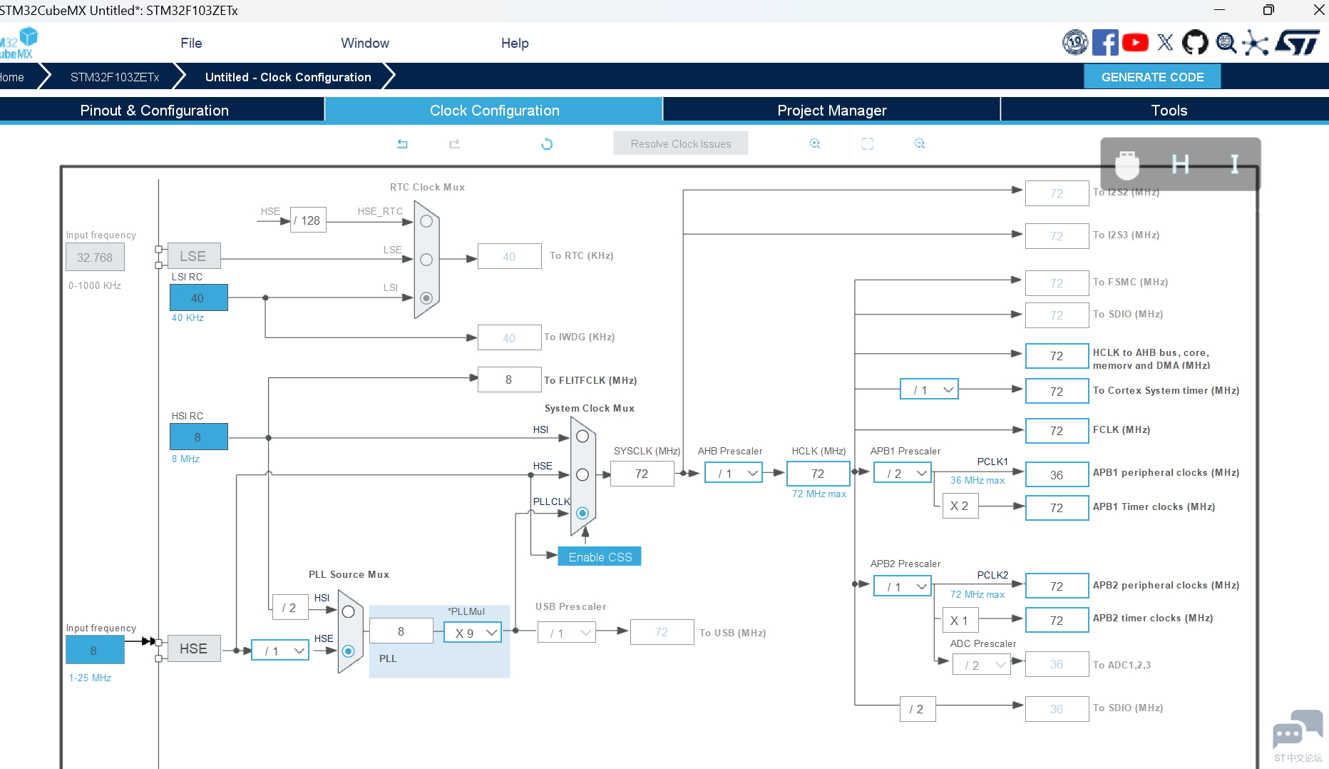Select HSE_RTC as RTC clock source

(426, 221)
